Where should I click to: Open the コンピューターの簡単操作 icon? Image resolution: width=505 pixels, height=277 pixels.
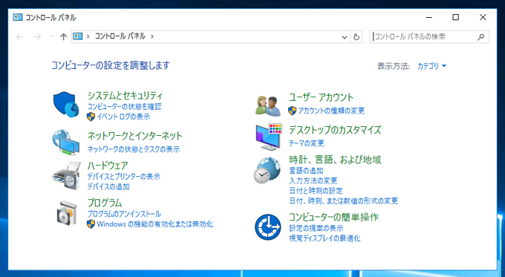(x=267, y=227)
